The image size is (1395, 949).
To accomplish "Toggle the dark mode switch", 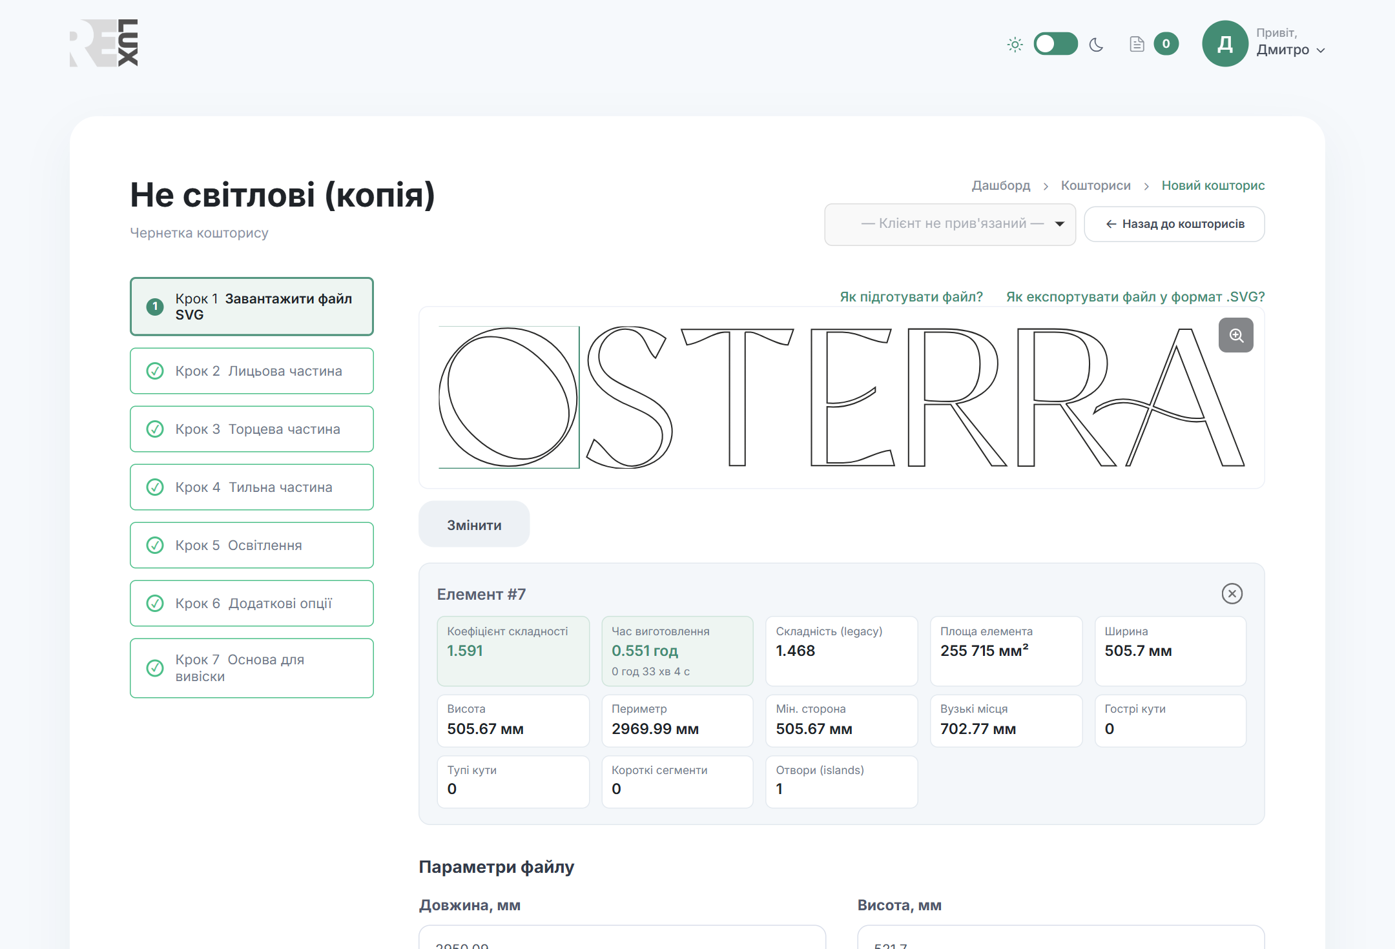I will click(1055, 44).
